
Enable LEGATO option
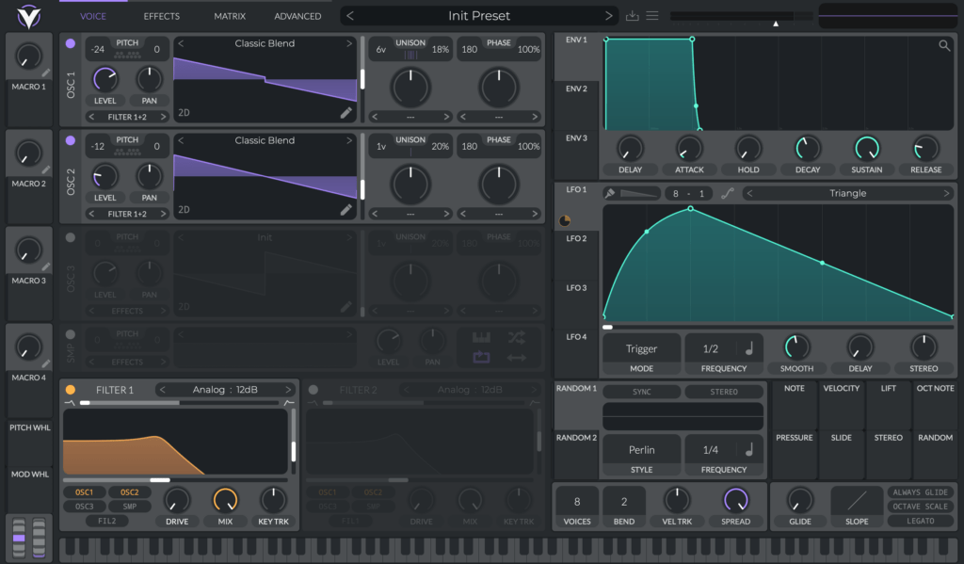[x=920, y=521]
